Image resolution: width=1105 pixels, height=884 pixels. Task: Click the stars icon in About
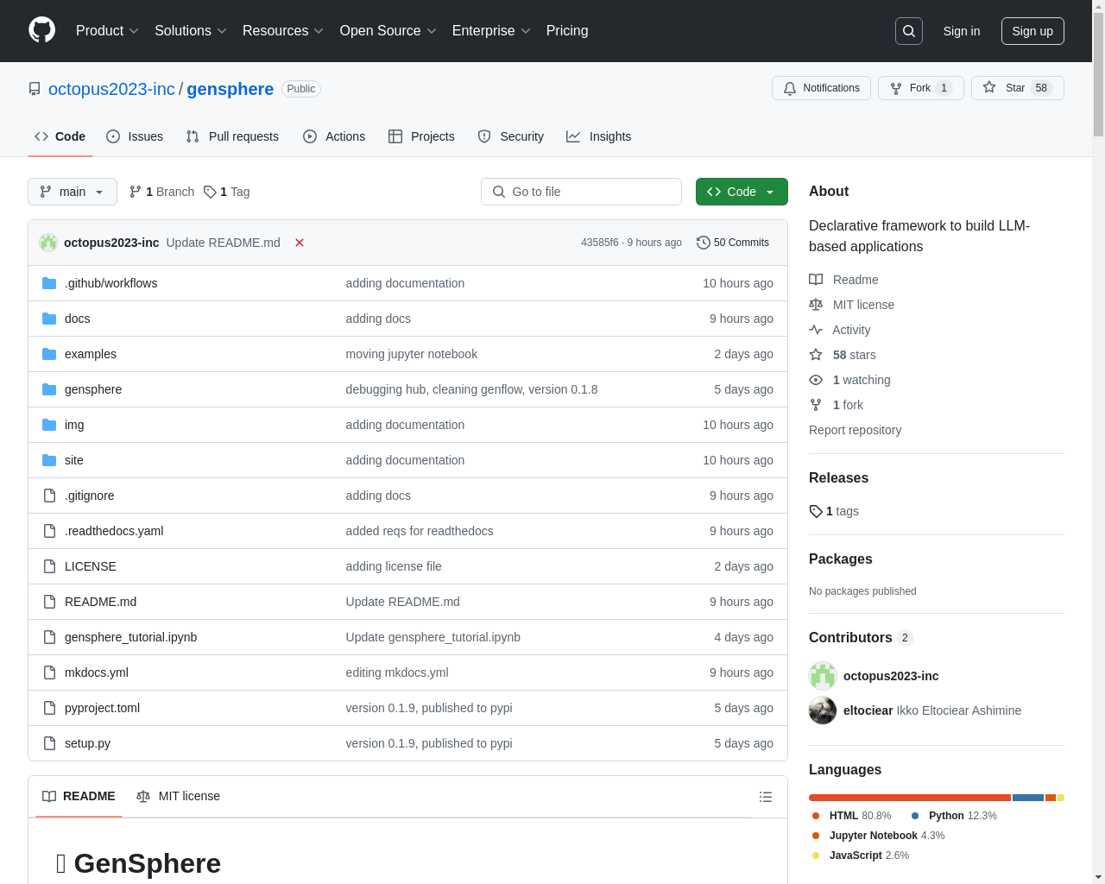pyautogui.click(x=816, y=355)
